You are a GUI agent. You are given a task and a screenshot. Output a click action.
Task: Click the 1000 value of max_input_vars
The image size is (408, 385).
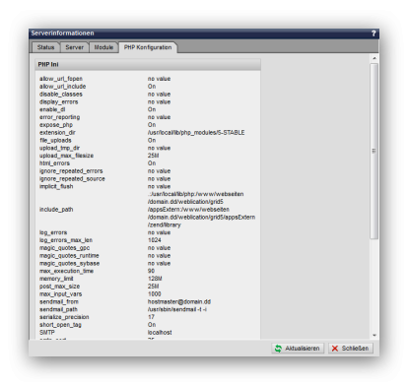pyautogui.click(x=155, y=294)
